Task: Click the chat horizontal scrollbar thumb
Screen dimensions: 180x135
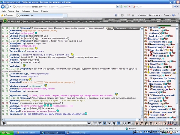Action: [x=70, y=120]
